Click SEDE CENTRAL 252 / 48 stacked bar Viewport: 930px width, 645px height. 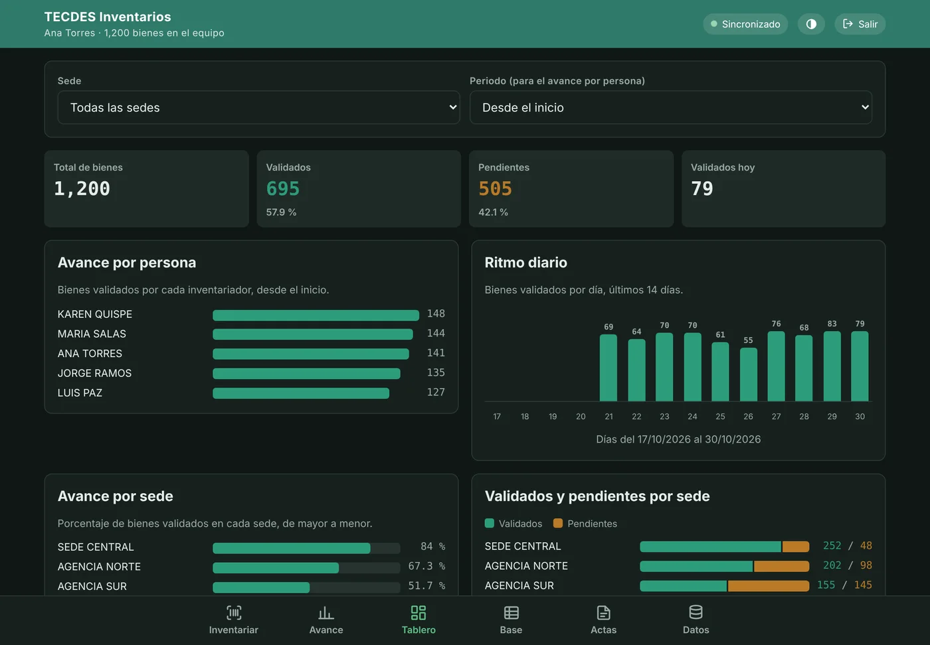[x=725, y=547]
